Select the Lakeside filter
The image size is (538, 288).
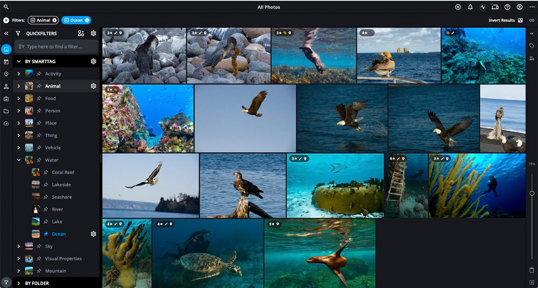tap(61, 185)
